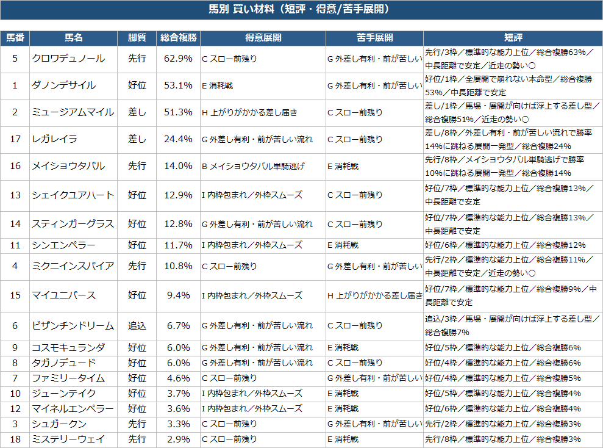Click the 得意展開 column header

click(x=263, y=38)
